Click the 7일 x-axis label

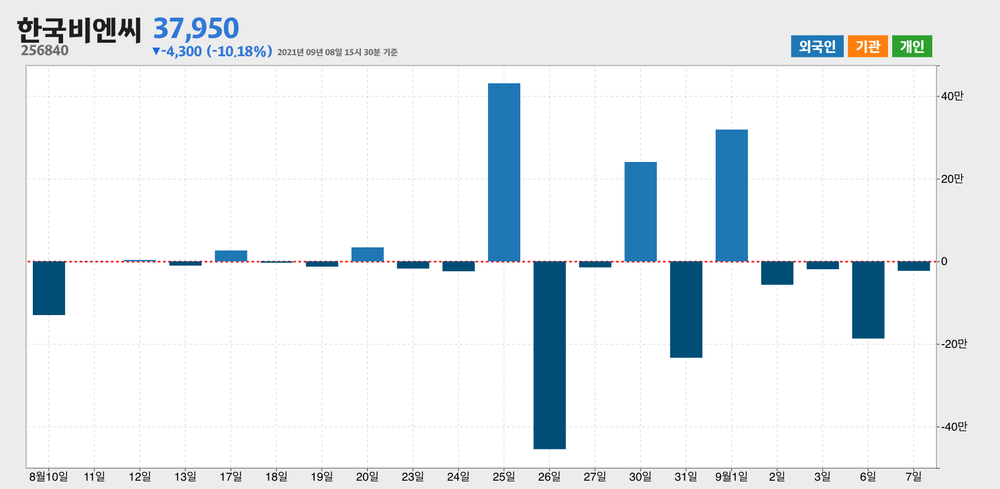[x=914, y=477]
